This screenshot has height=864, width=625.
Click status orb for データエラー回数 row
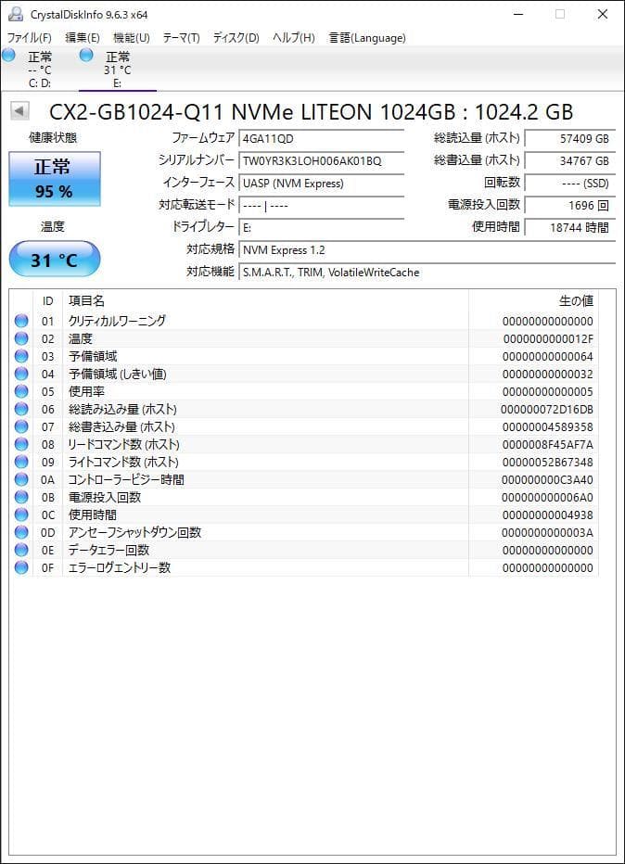[21, 550]
